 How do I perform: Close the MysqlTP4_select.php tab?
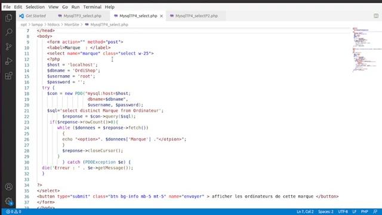pos(161,16)
